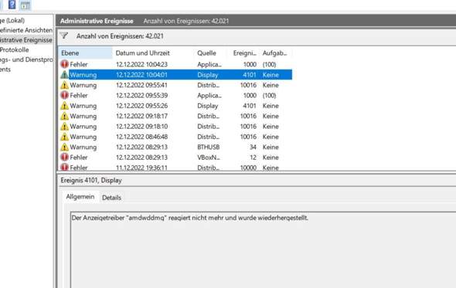Viewport: 456px width, 288px height.
Task: Click the Applica... source cell of the 09:55:39 row
Action: point(209,95)
